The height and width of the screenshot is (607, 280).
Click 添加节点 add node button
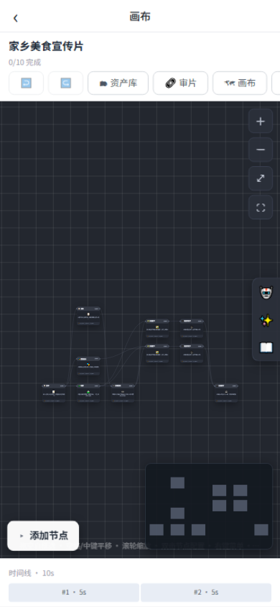(x=43, y=536)
